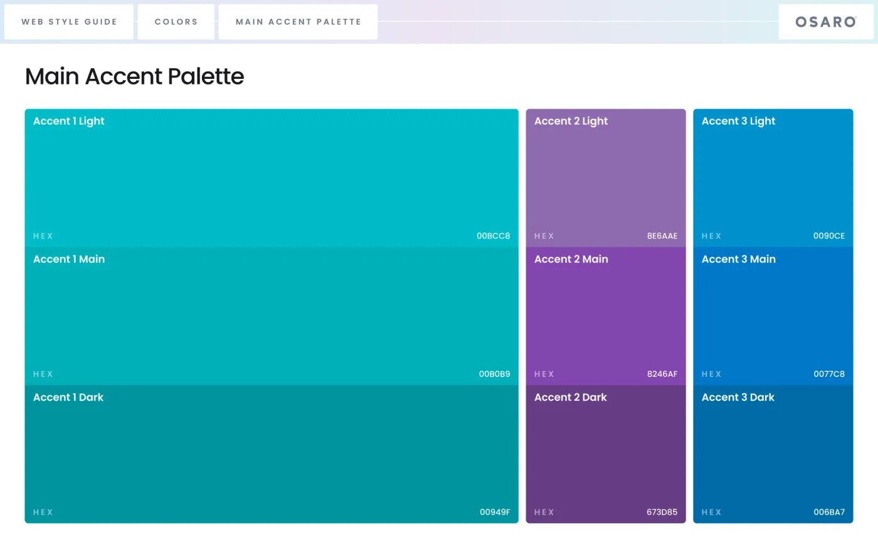Click the HEX label in Accent 3 Main
878x548 pixels.
[712, 374]
